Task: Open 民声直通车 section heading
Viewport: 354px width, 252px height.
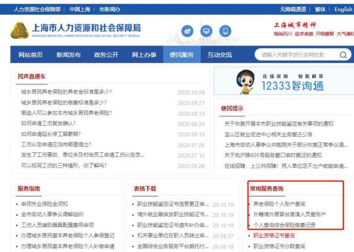Action: [32, 77]
